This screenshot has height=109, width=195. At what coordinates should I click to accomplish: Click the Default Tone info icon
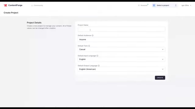(89, 46)
